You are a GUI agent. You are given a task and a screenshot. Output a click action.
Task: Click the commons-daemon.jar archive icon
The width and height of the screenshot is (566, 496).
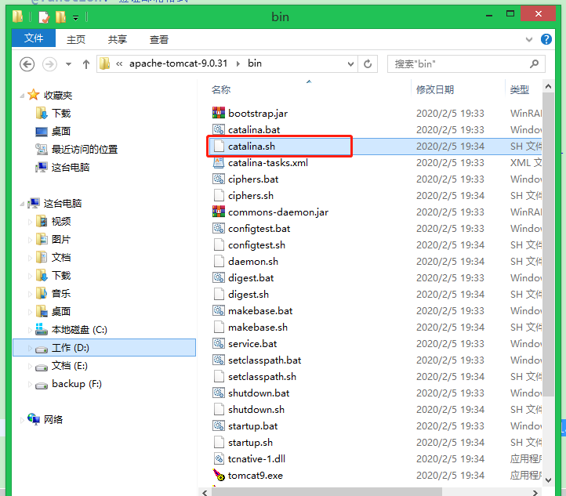219,212
